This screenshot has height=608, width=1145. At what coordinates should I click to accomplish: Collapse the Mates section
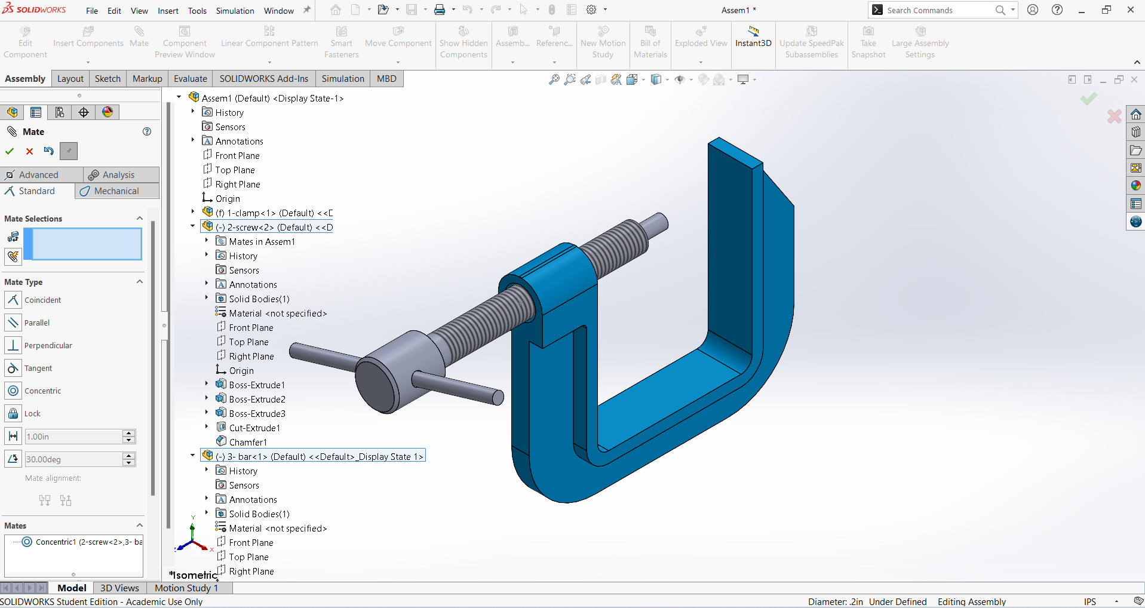click(140, 526)
